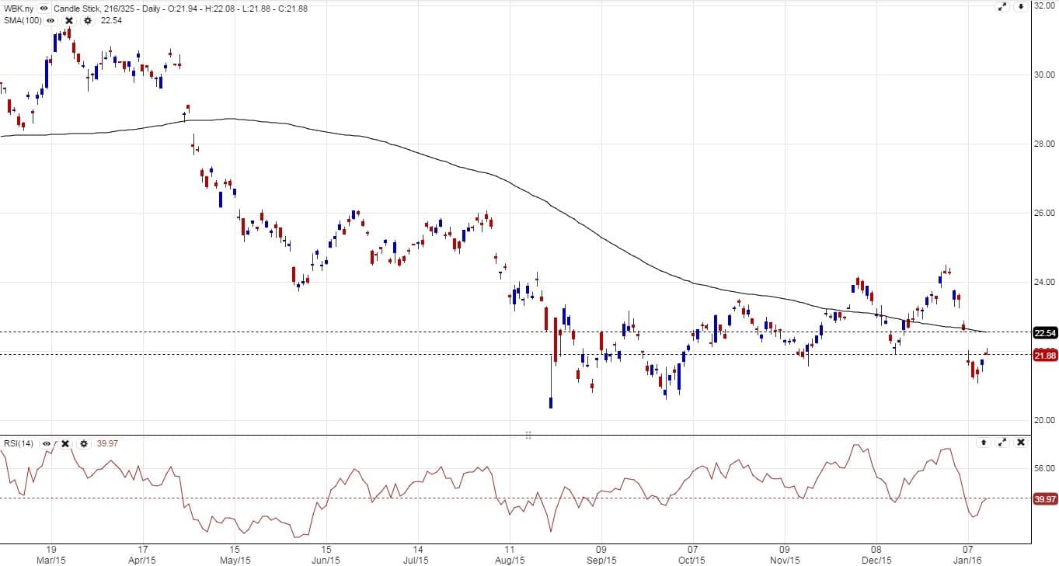Viewport: 1059px width, 566px height.
Task: Toggle visibility of WBK.ny candlestick series
Action: (x=44, y=9)
